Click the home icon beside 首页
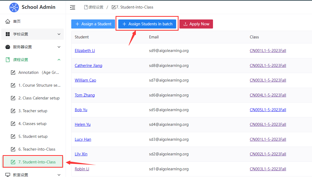The width and height of the screenshot is (312, 177). [8, 21]
